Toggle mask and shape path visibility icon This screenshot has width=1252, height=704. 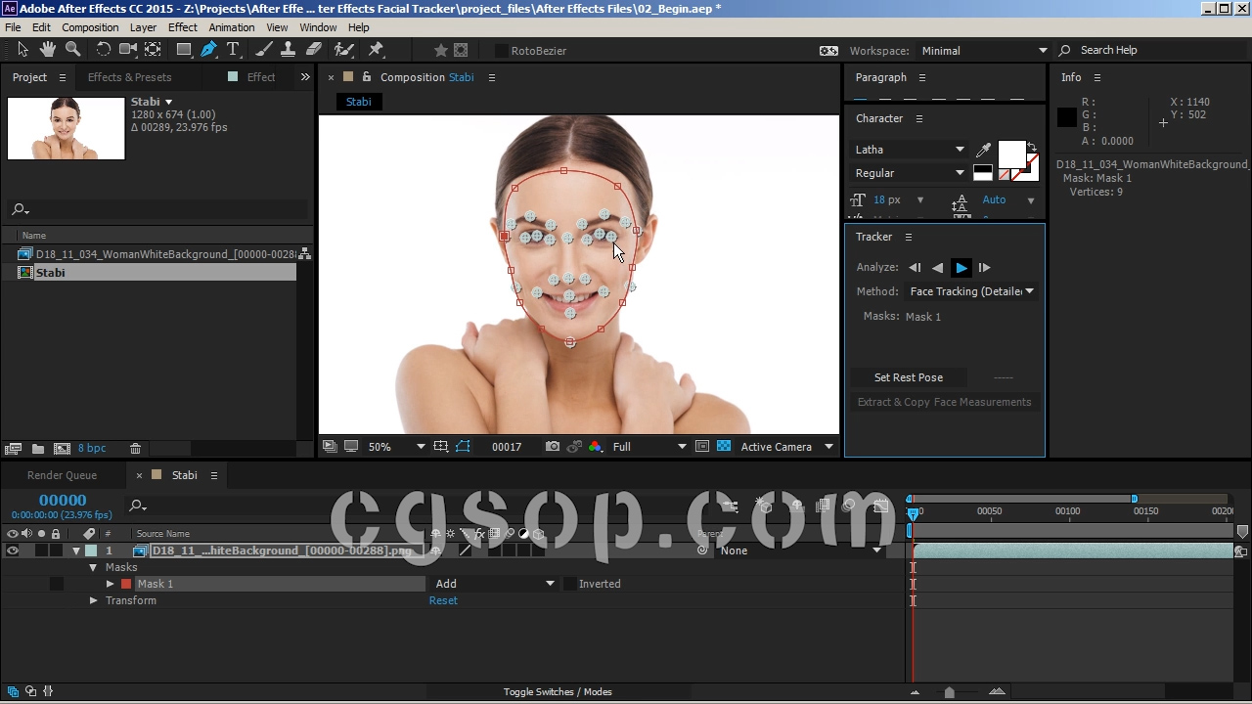point(463,447)
